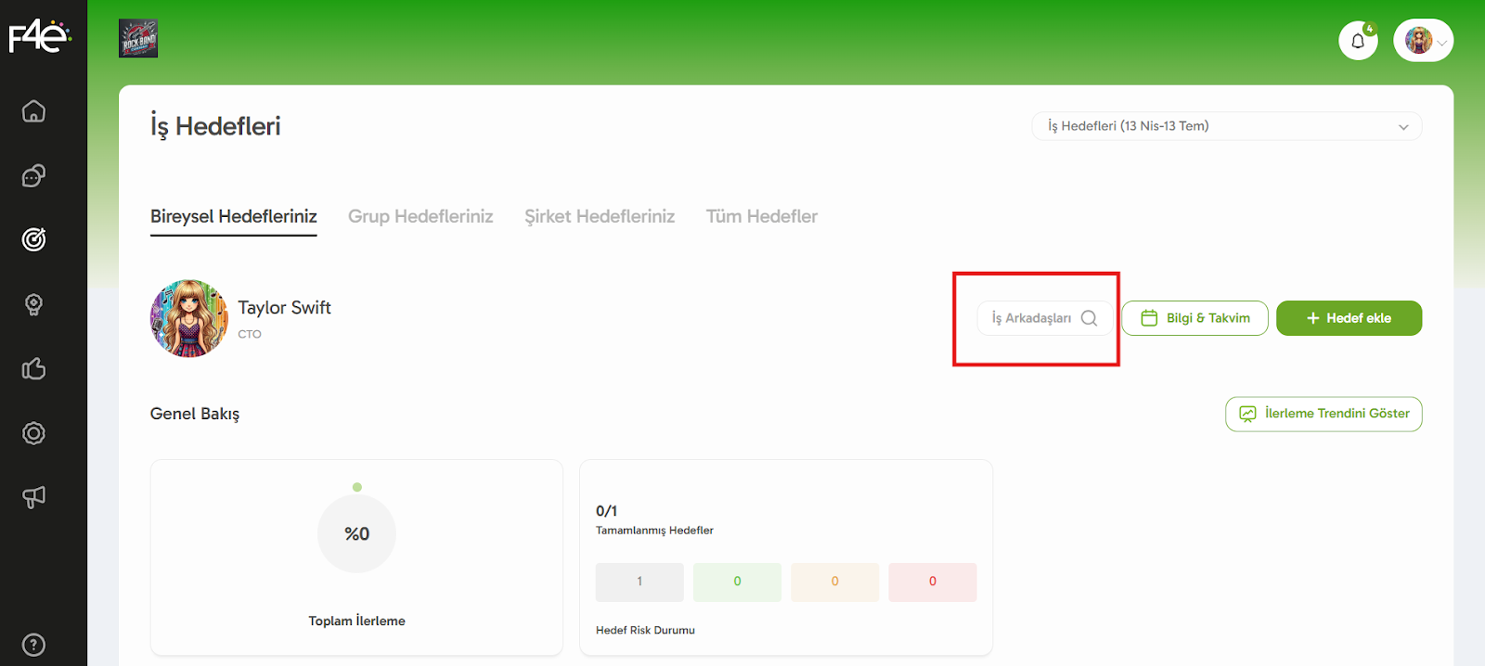This screenshot has height=666, width=1485.
Task: Open the user profile avatar menu
Action: point(1423,41)
